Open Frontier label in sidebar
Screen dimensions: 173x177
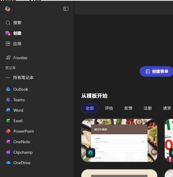20,58
